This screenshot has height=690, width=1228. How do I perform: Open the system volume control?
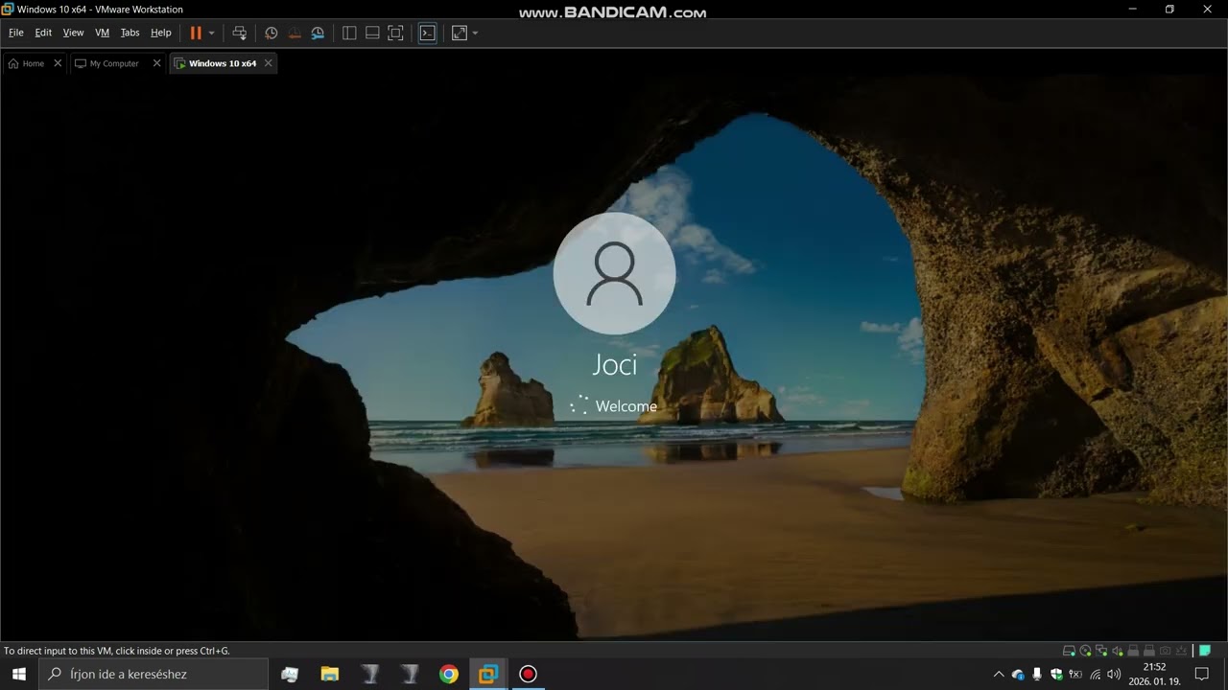pyautogui.click(x=1114, y=674)
